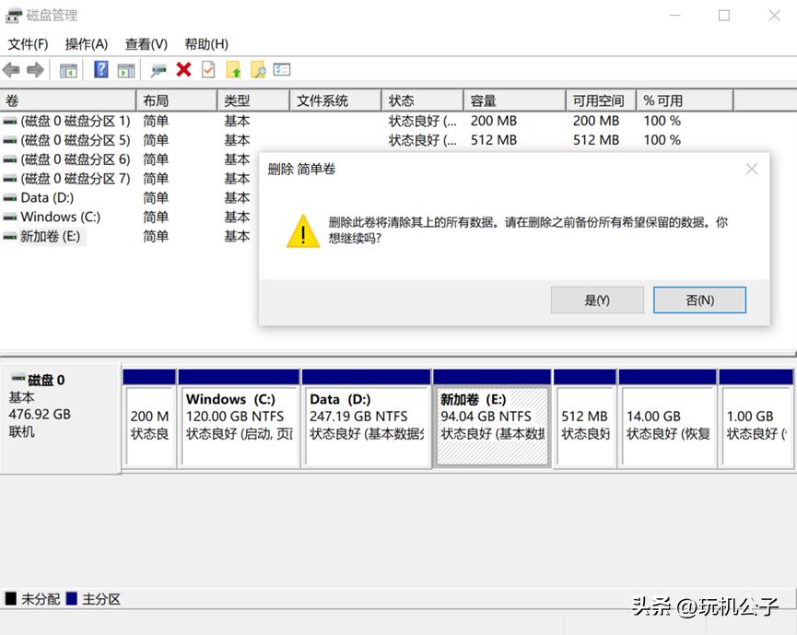Open the 帮助(H) menu
The width and height of the screenshot is (797, 635).
pos(206,43)
